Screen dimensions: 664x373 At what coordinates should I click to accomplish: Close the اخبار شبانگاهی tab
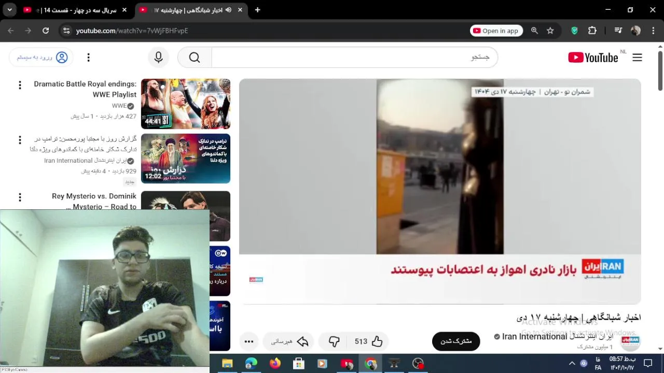tap(240, 10)
